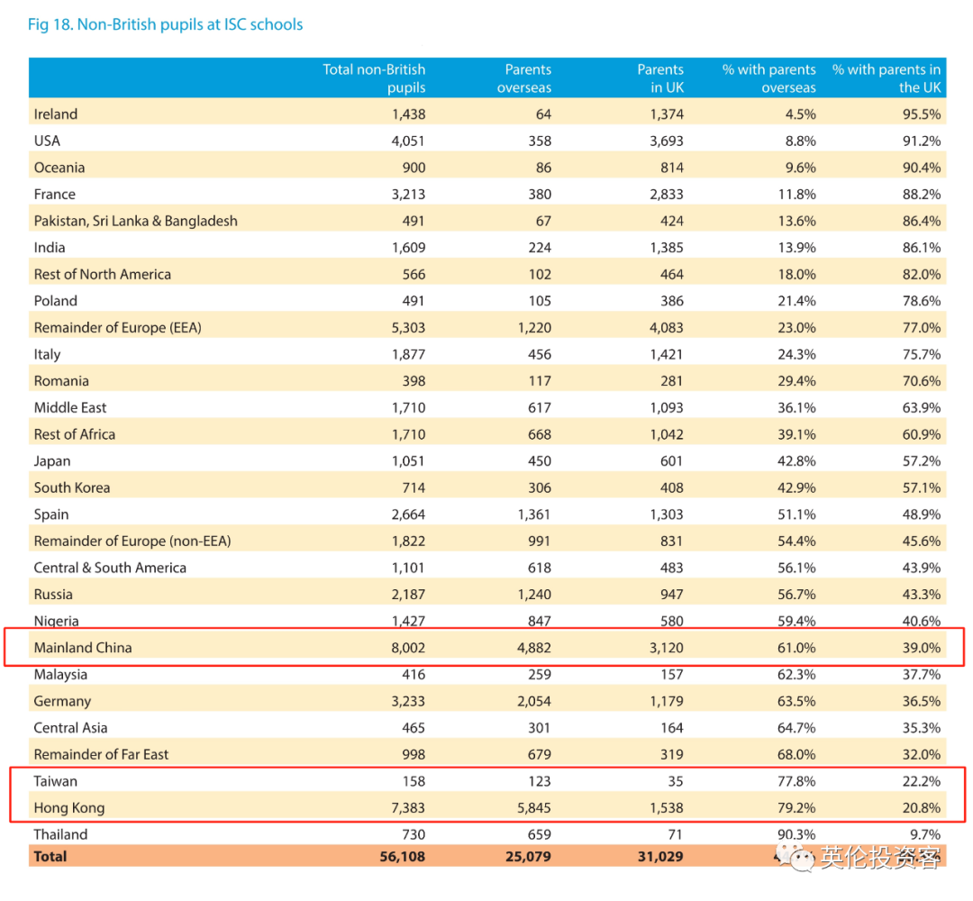Select the Remainder of Europe (EEA) label

pyautogui.click(x=117, y=328)
